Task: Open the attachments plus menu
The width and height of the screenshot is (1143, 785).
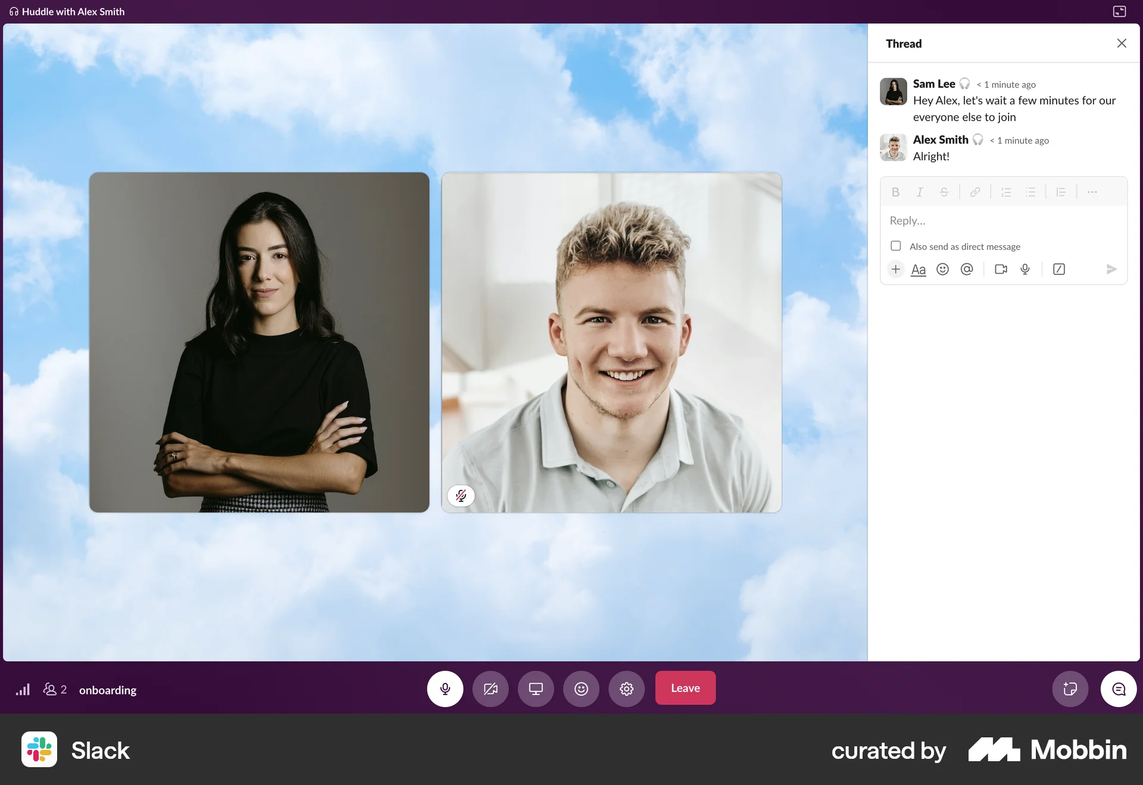Action: (895, 269)
